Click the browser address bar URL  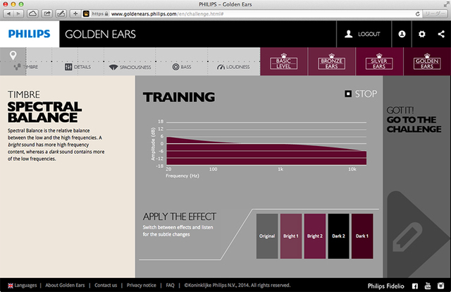(168, 14)
